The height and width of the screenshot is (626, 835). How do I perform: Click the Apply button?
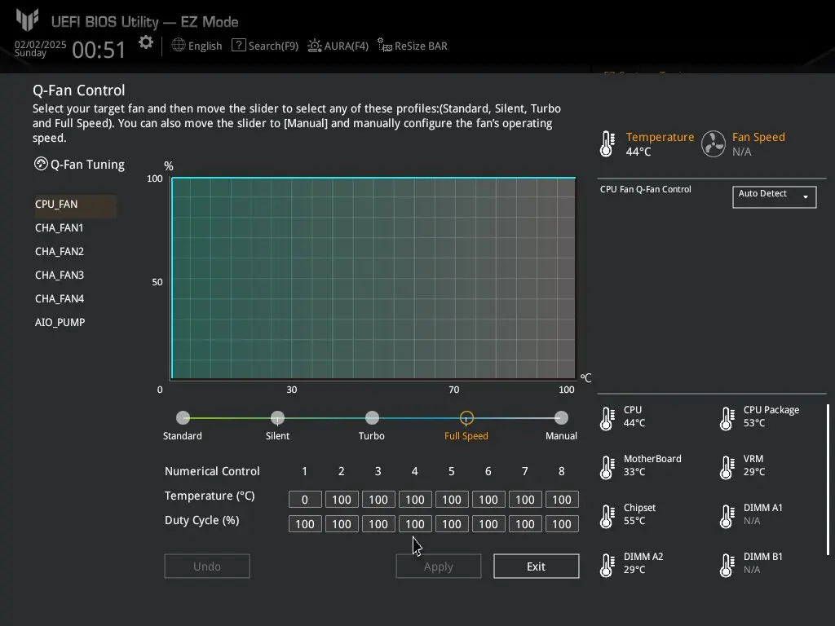[438, 566]
